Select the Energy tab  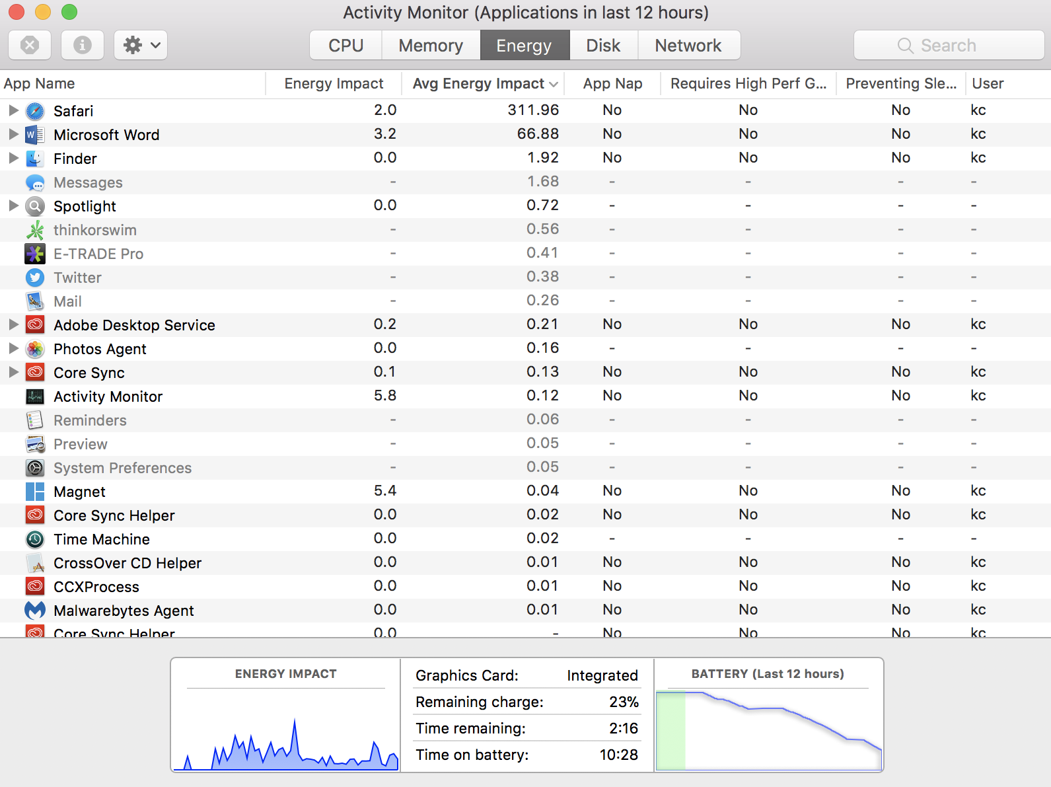(525, 45)
